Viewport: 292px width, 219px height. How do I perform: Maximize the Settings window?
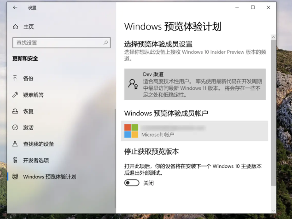click(253, 7)
